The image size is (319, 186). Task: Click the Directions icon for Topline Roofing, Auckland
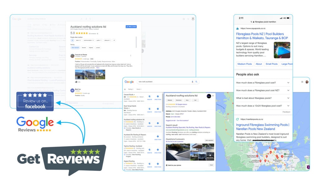click(158, 150)
